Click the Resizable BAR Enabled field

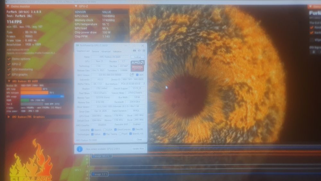(x=137, y=124)
